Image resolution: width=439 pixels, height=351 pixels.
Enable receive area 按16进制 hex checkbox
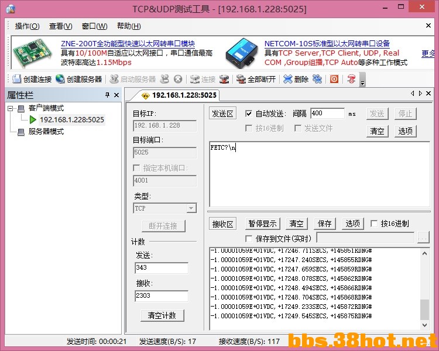tap(374, 223)
